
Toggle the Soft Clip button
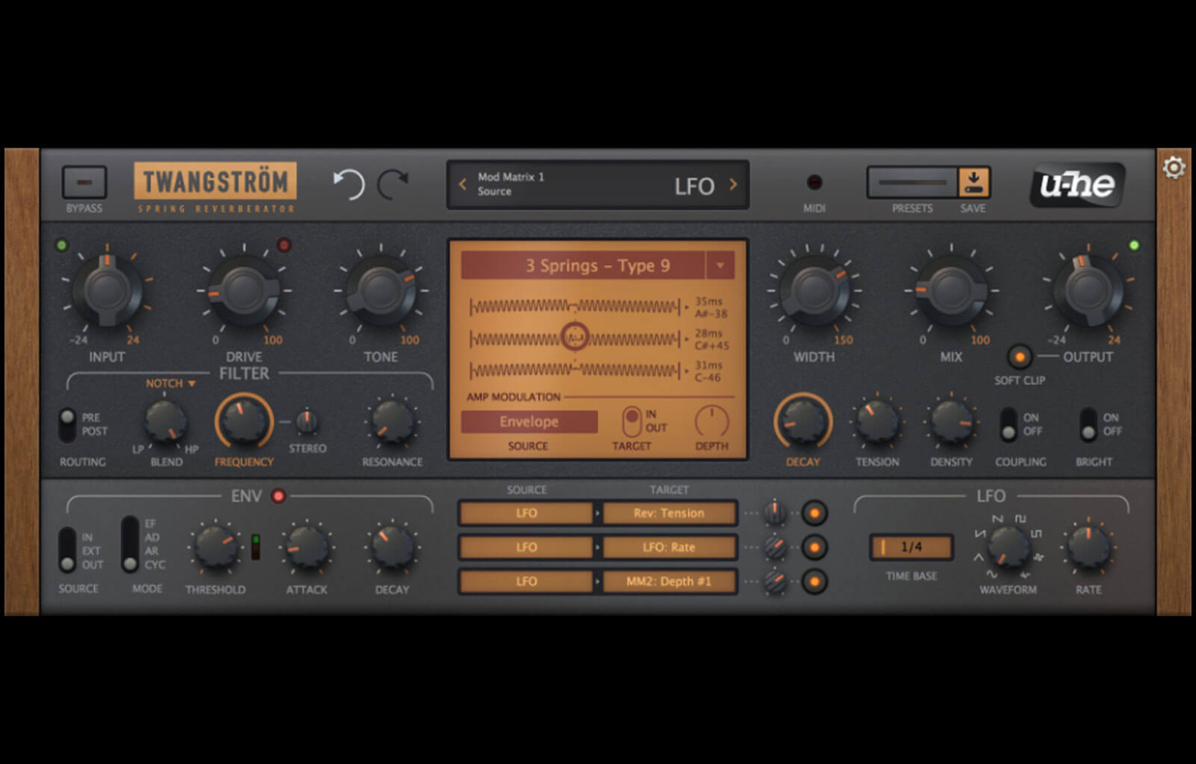[1019, 356]
